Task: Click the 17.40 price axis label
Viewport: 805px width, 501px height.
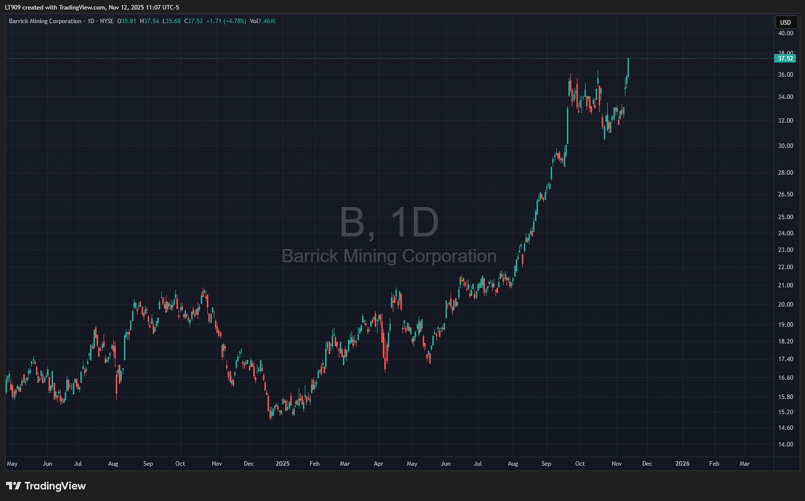Action: [x=786, y=359]
